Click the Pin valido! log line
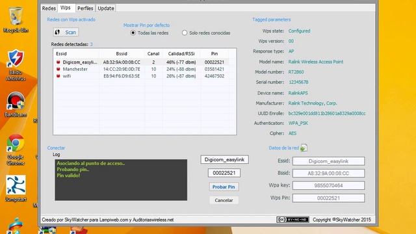 68,175
